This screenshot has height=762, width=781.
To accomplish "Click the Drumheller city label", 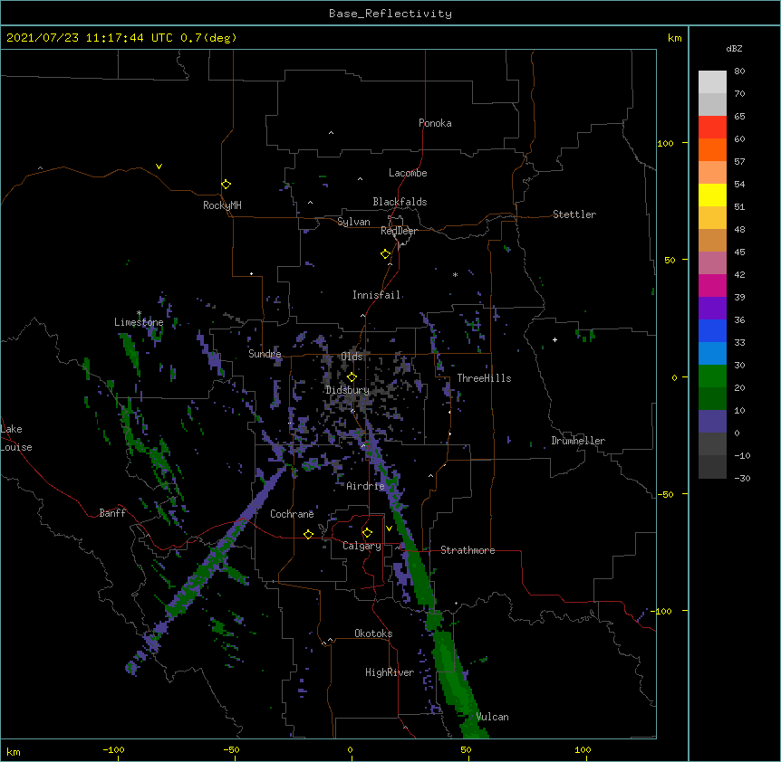I will [578, 441].
